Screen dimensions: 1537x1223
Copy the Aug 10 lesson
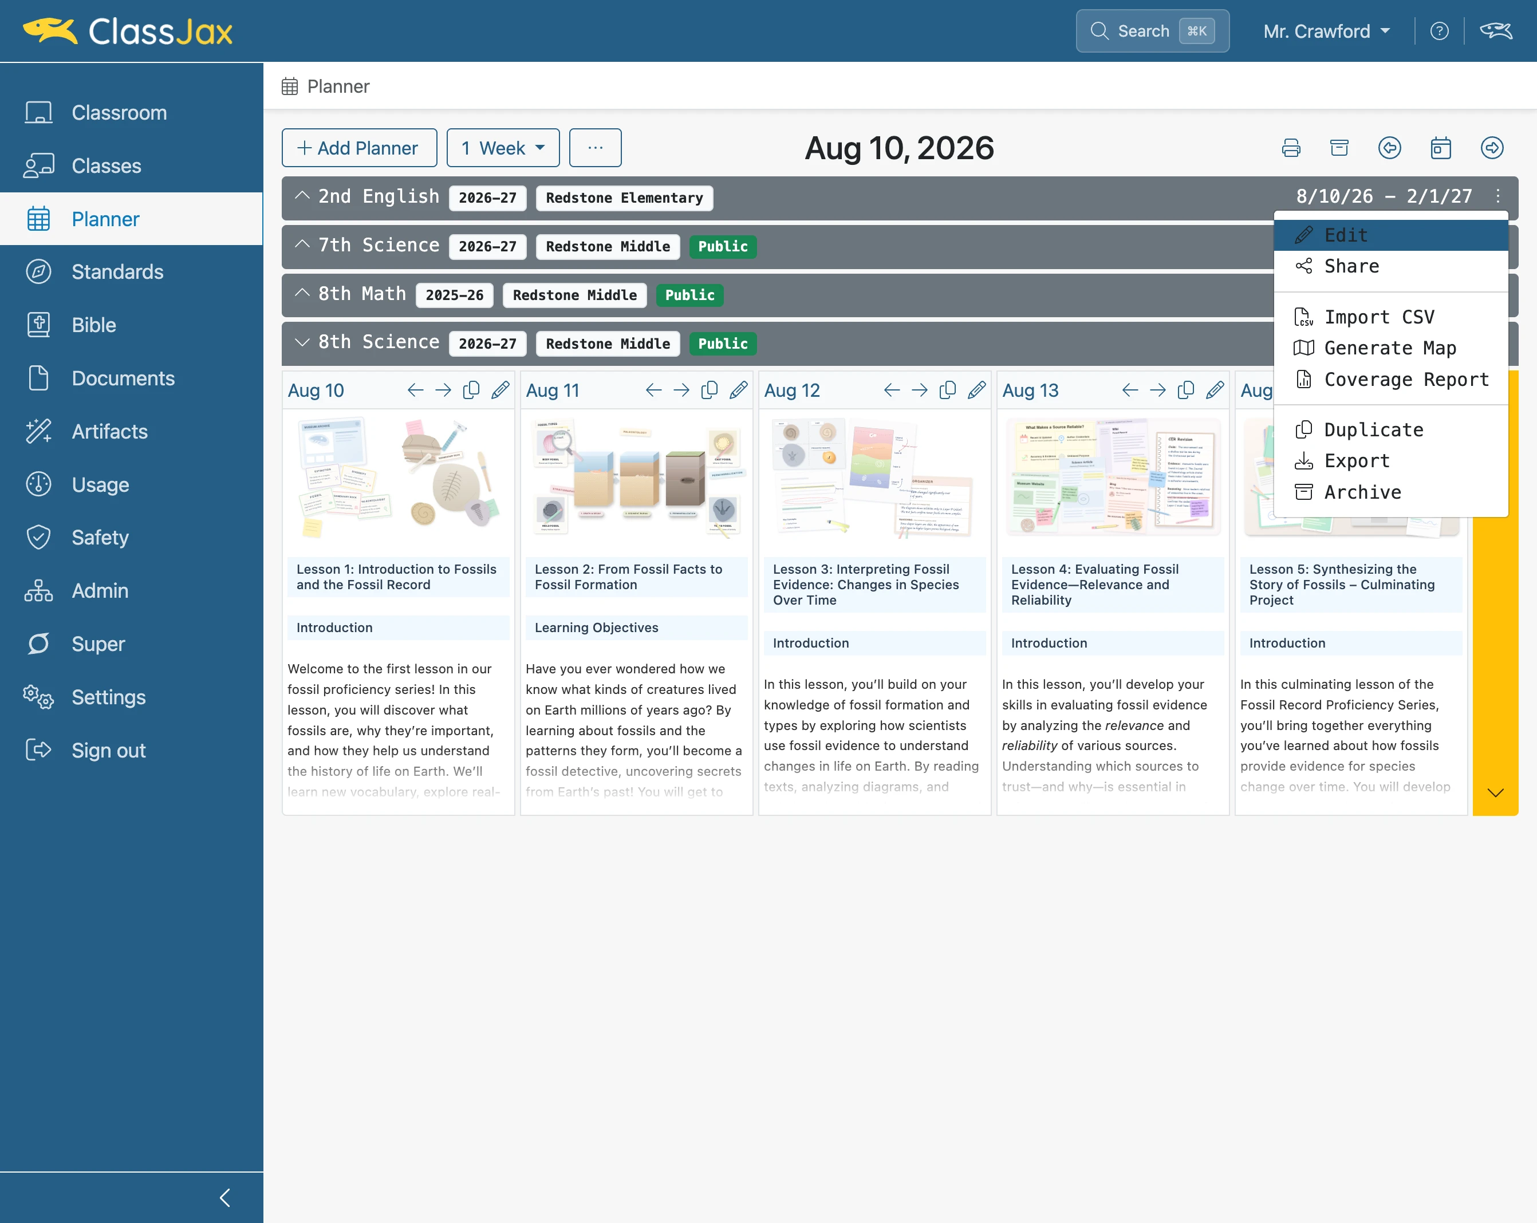pyautogui.click(x=471, y=390)
